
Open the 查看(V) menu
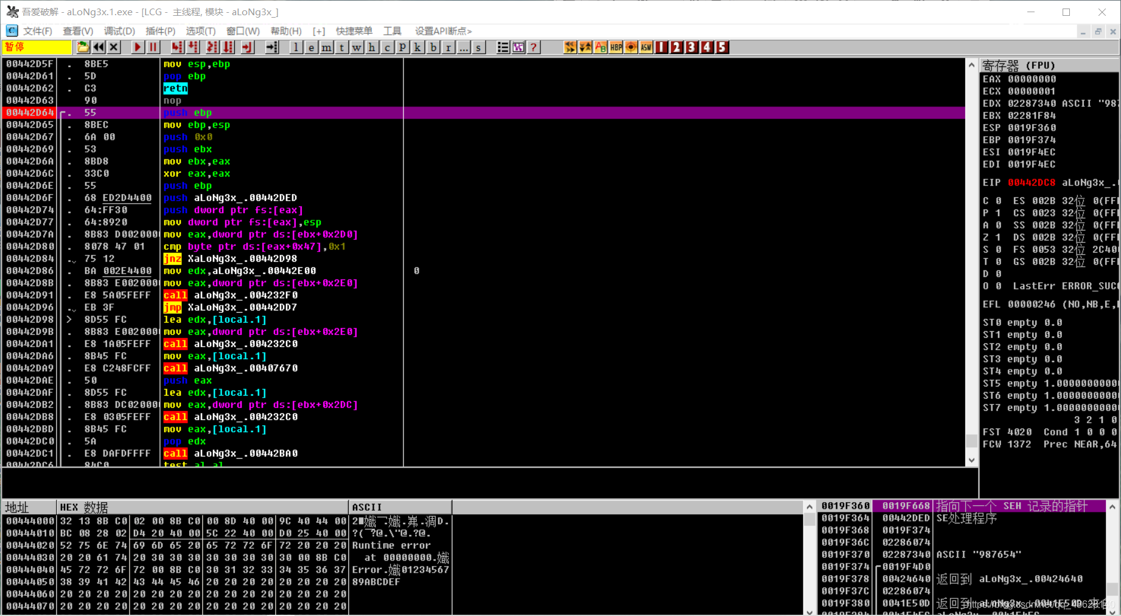[x=78, y=31]
